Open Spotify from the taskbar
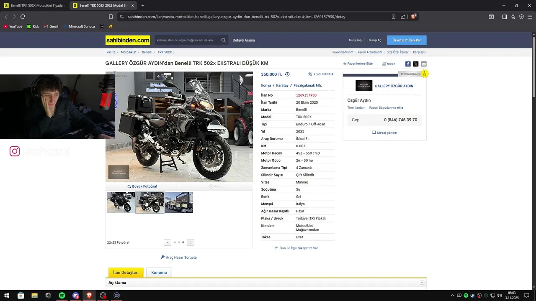Viewport: 536px width, 301px height. point(62,296)
